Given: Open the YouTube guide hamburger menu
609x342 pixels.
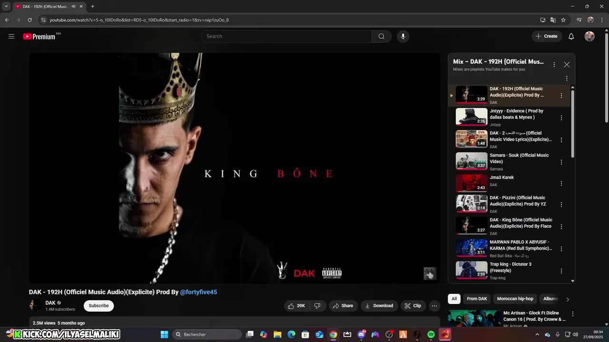Looking at the screenshot, I should pyautogui.click(x=11, y=36).
